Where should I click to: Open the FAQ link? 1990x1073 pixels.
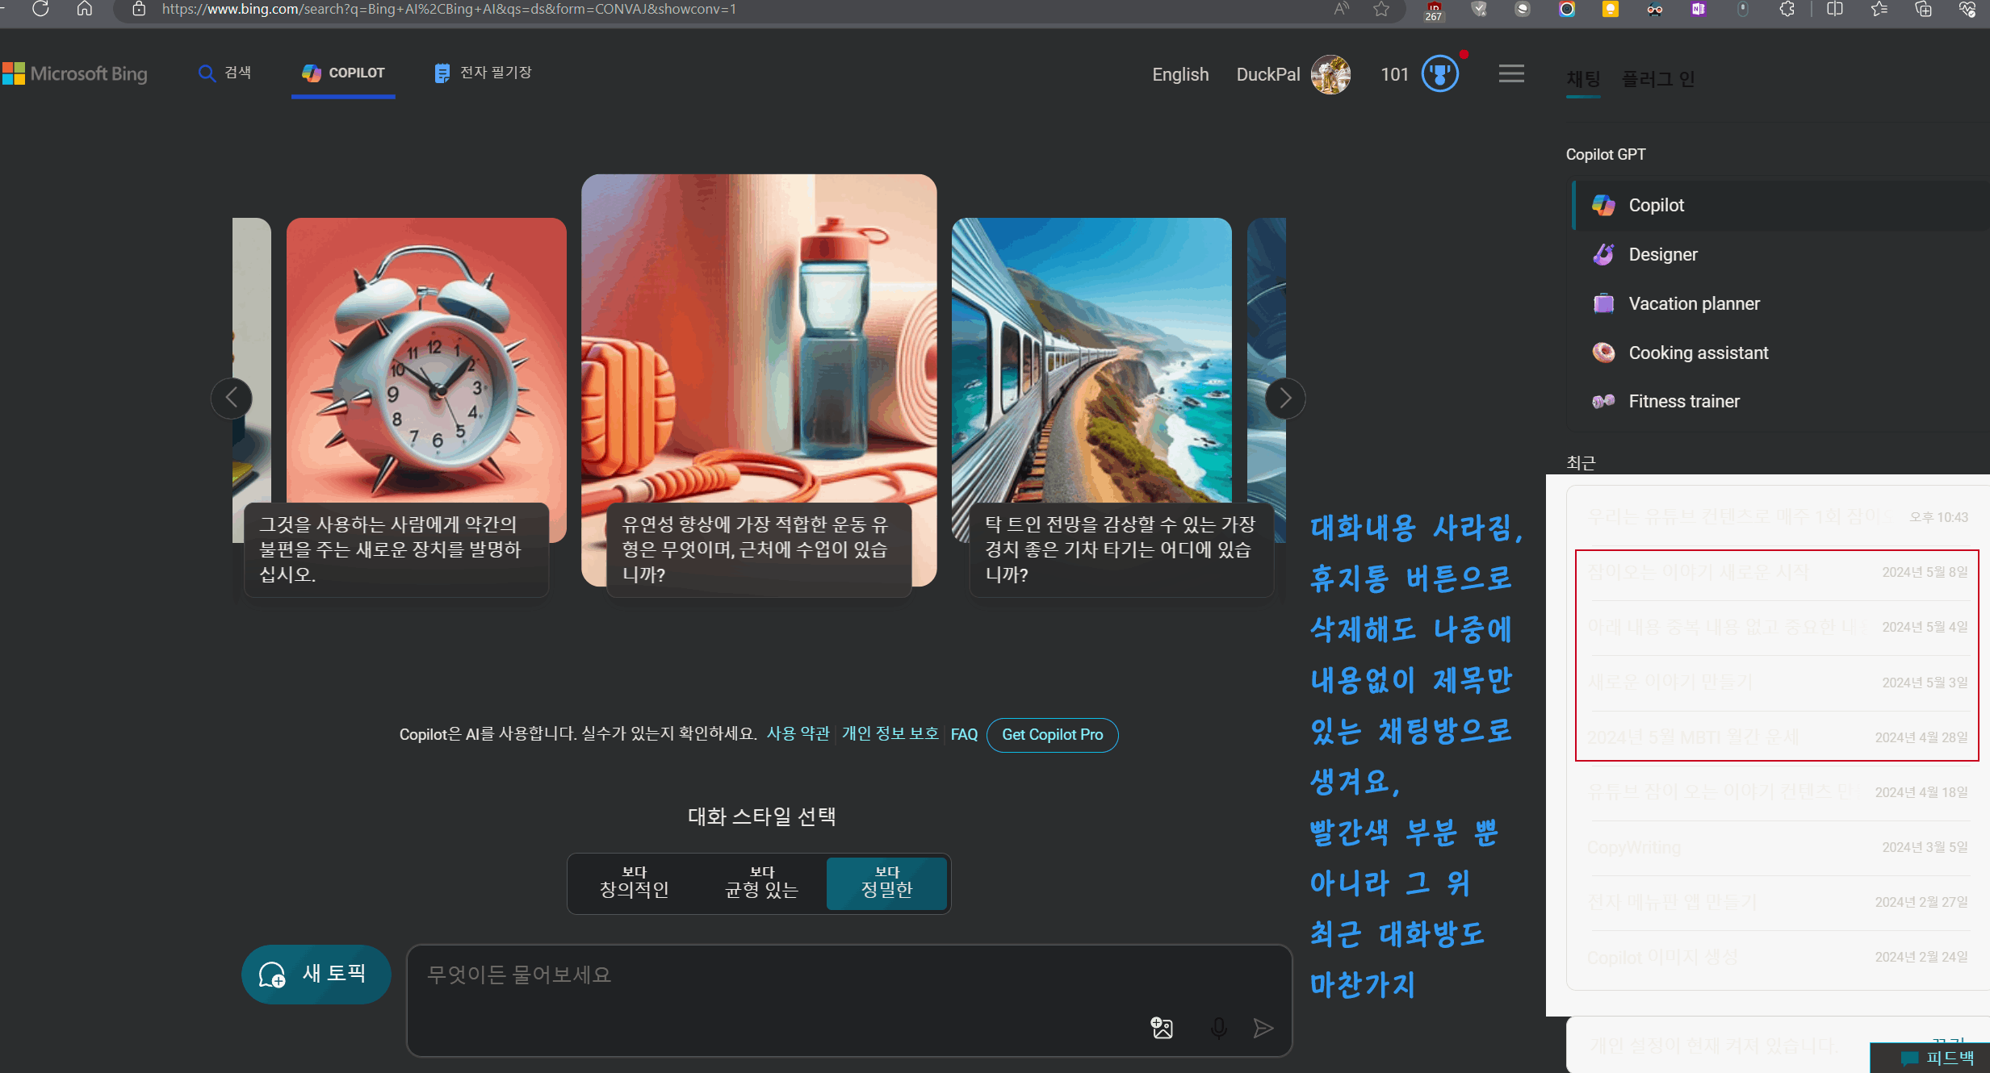click(x=964, y=735)
